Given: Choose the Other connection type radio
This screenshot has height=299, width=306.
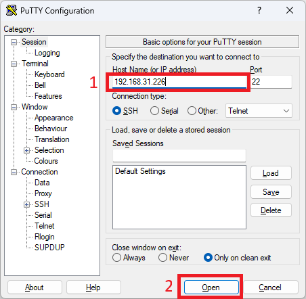Looking at the screenshot, I should pos(192,111).
